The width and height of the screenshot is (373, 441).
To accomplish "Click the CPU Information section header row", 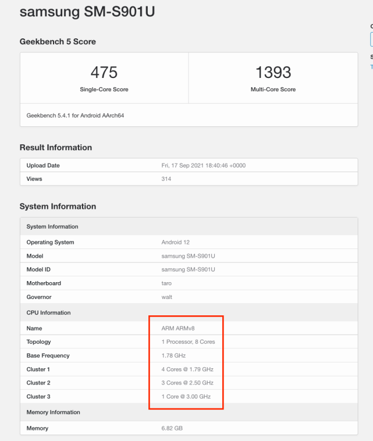I will [x=189, y=312].
